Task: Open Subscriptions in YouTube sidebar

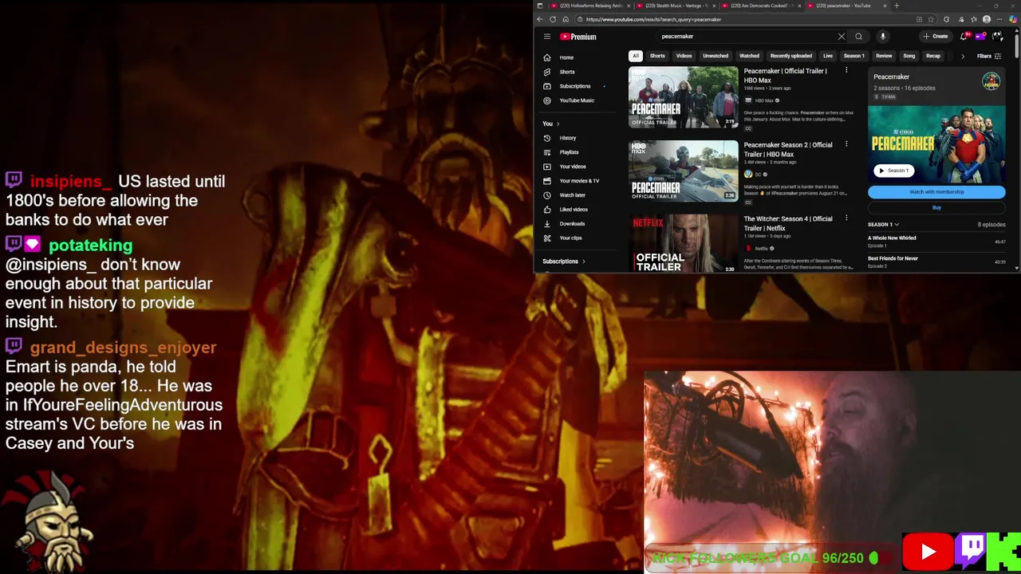Action: pyautogui.click(x=574, y=86)
